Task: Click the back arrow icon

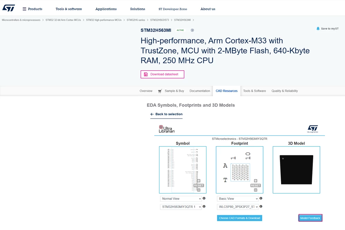Action: tap(152, 114)
